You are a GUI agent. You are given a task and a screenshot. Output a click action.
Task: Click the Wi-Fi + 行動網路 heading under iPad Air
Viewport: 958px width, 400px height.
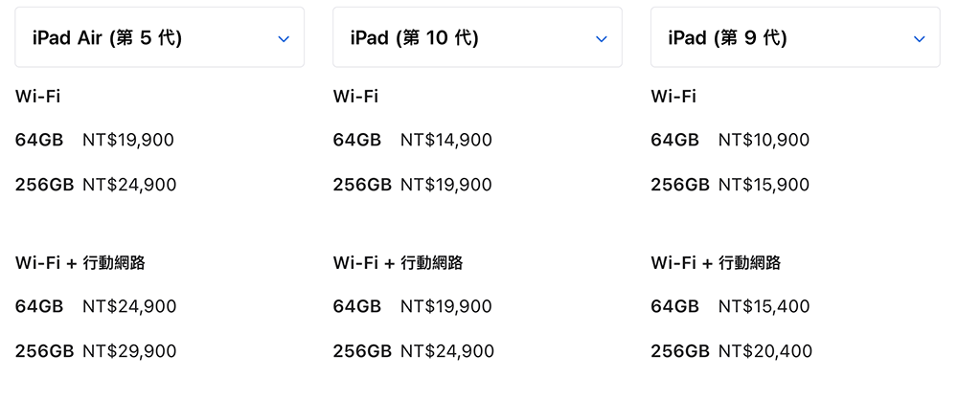click(x=80, y=263)
